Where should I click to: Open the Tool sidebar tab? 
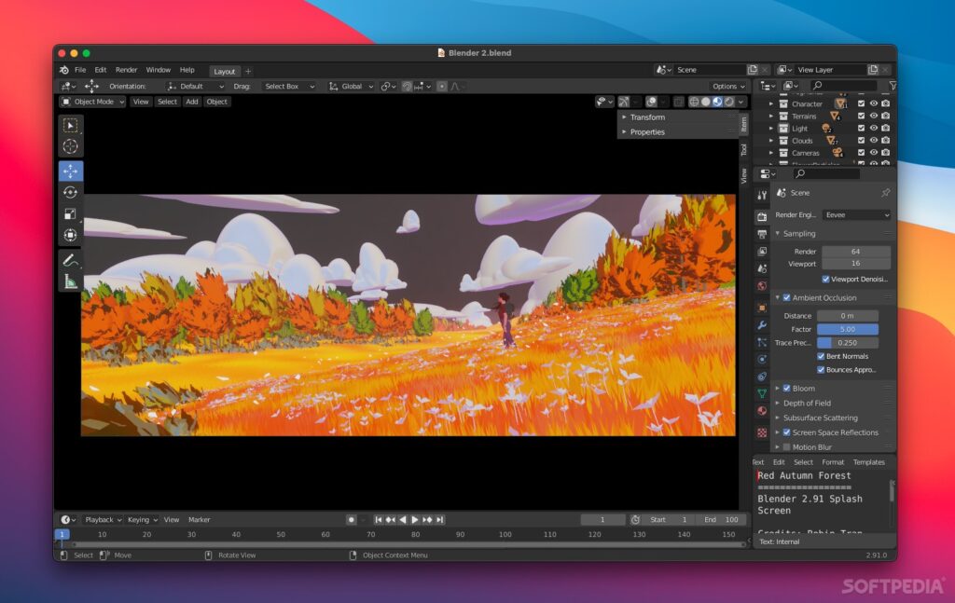(743, 150)
